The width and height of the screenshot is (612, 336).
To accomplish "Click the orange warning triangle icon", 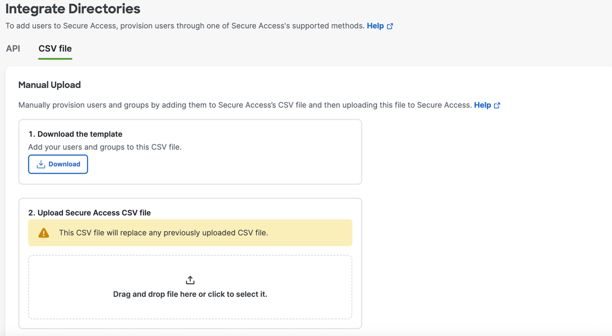I will tap(44, 233).
